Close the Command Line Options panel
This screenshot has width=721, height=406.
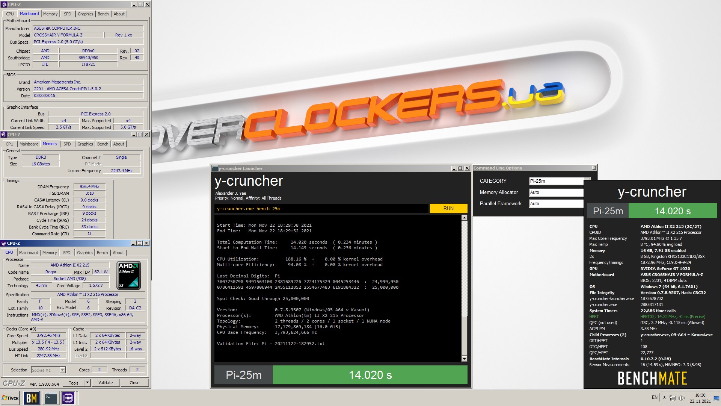(594, 168)
